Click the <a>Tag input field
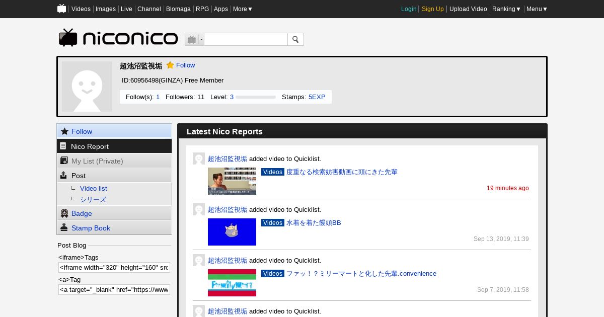This screenshot has height=317, width=604. pos(114,289)
